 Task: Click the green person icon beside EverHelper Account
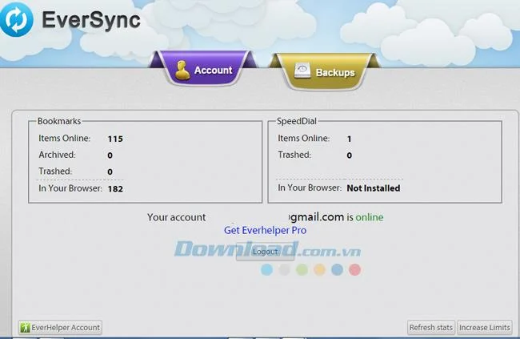pos(25,327)
